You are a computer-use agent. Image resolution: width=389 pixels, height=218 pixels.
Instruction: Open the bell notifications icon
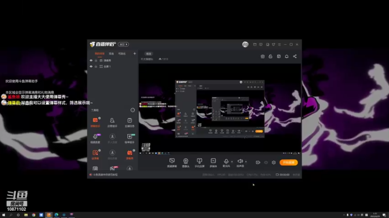click(286, 56)
